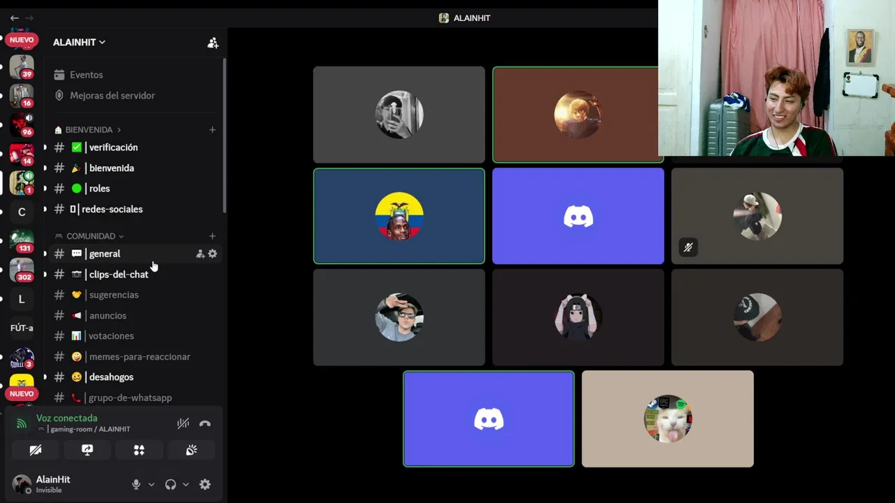Image resolution: width=895 pixels, height=503 pixels.
Task: Click the upper NUEVO unread indicator
Action: [x=22, y=40]
